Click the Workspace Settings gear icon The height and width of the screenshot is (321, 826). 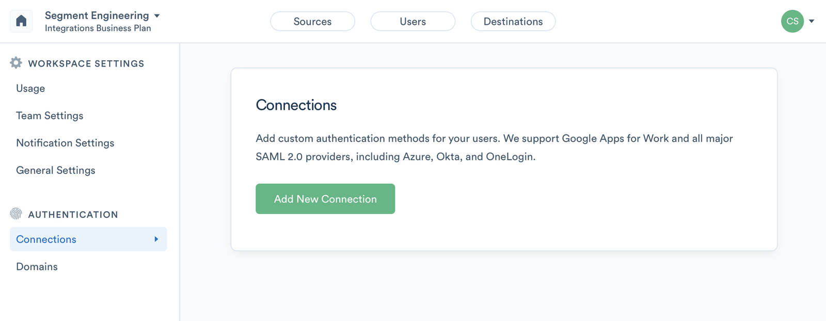click(x=16, y=63)
